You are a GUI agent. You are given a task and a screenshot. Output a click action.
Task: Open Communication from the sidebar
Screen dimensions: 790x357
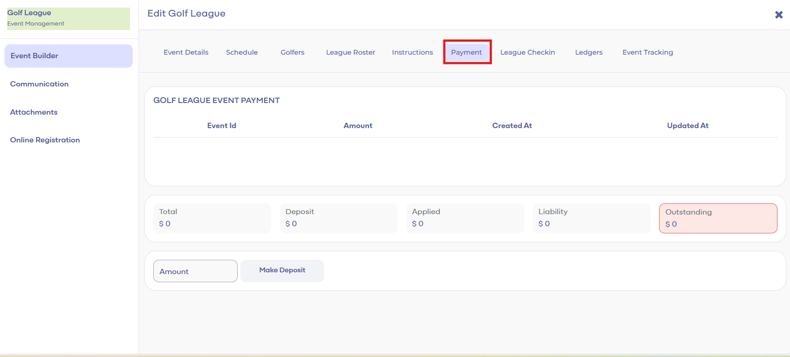[x=39, y=84]
